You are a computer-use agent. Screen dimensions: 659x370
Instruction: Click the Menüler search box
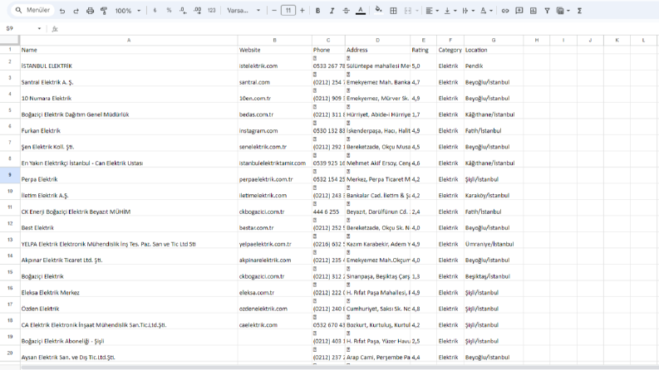click(x=32, y=10)
